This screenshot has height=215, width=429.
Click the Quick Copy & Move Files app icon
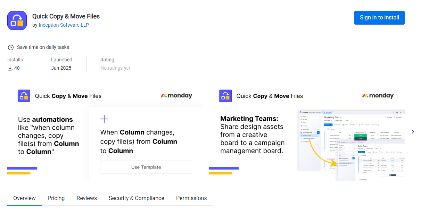(17, 20)
